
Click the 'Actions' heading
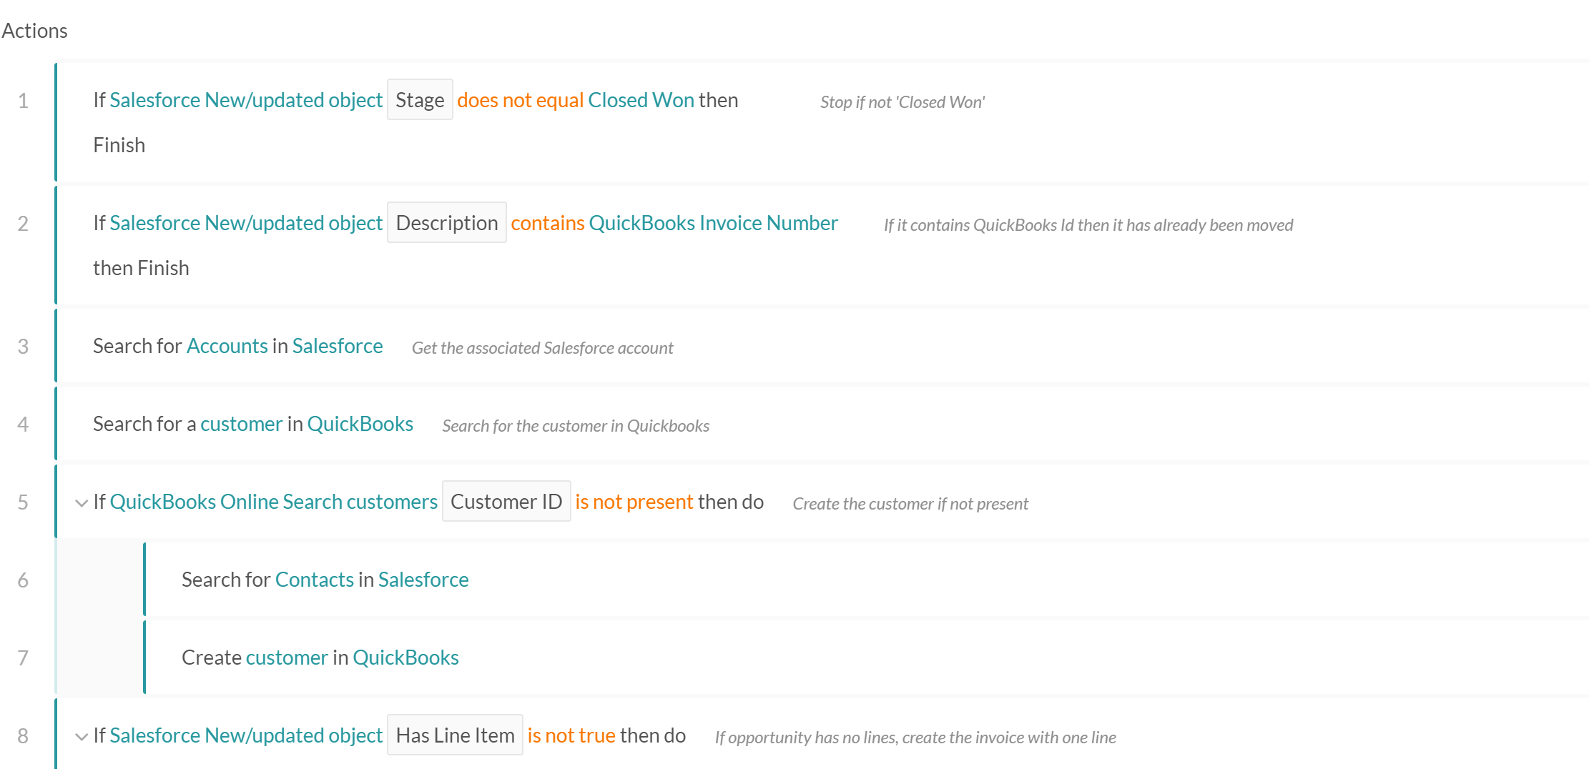[x=34, y=31]
